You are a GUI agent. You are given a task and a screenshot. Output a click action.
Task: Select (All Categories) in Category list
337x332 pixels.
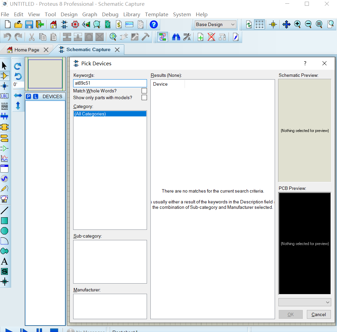pyautogui.click(x=110, y=114)
